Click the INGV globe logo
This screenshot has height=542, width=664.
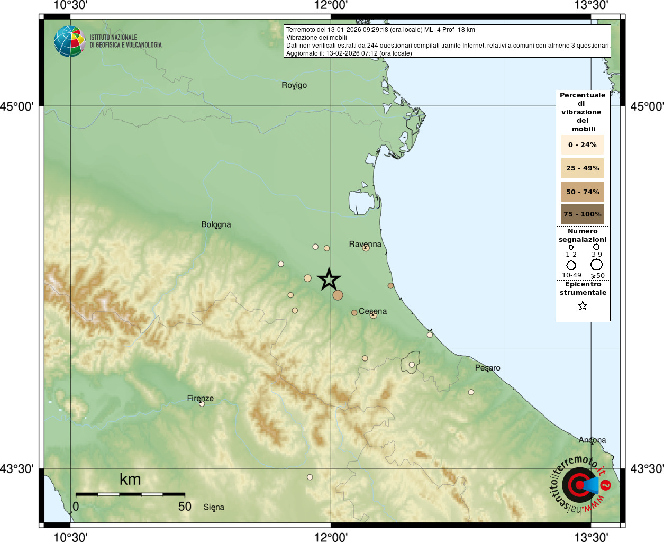point(69,41)
